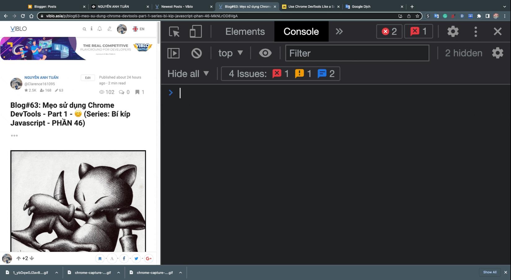Expand the more DevTools panels chevron
This screenshot has height=280, width=511.
[339, 31]
